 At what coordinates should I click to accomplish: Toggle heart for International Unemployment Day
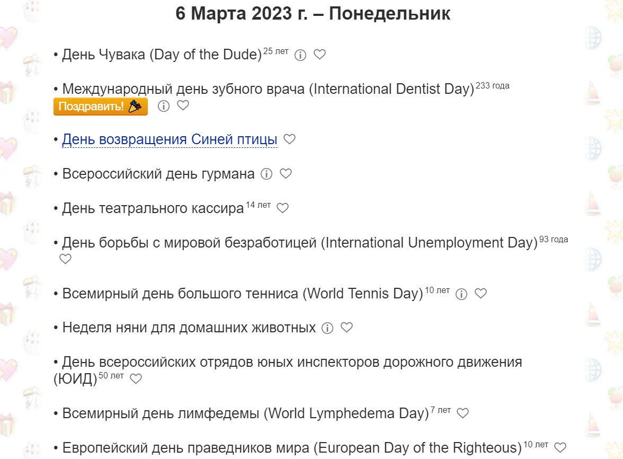pyautogui.click(x=65, y=259)
